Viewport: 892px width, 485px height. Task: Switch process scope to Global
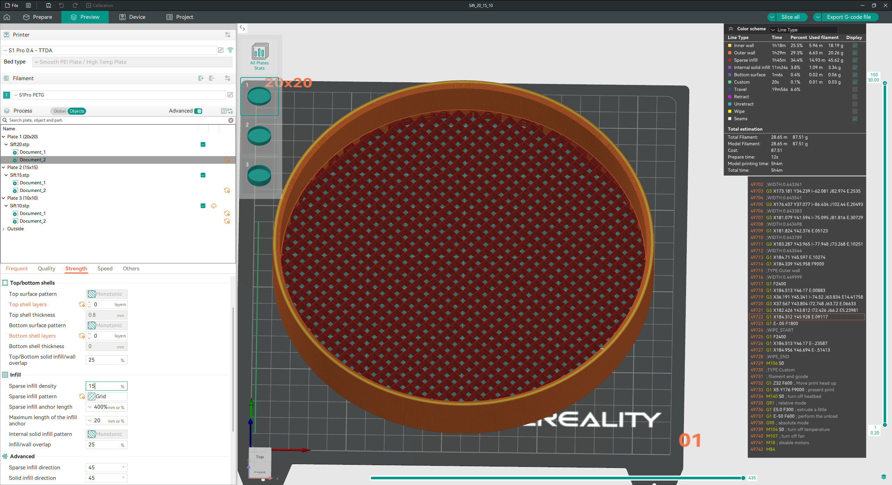pyautogui.click(x=59, y=111)
